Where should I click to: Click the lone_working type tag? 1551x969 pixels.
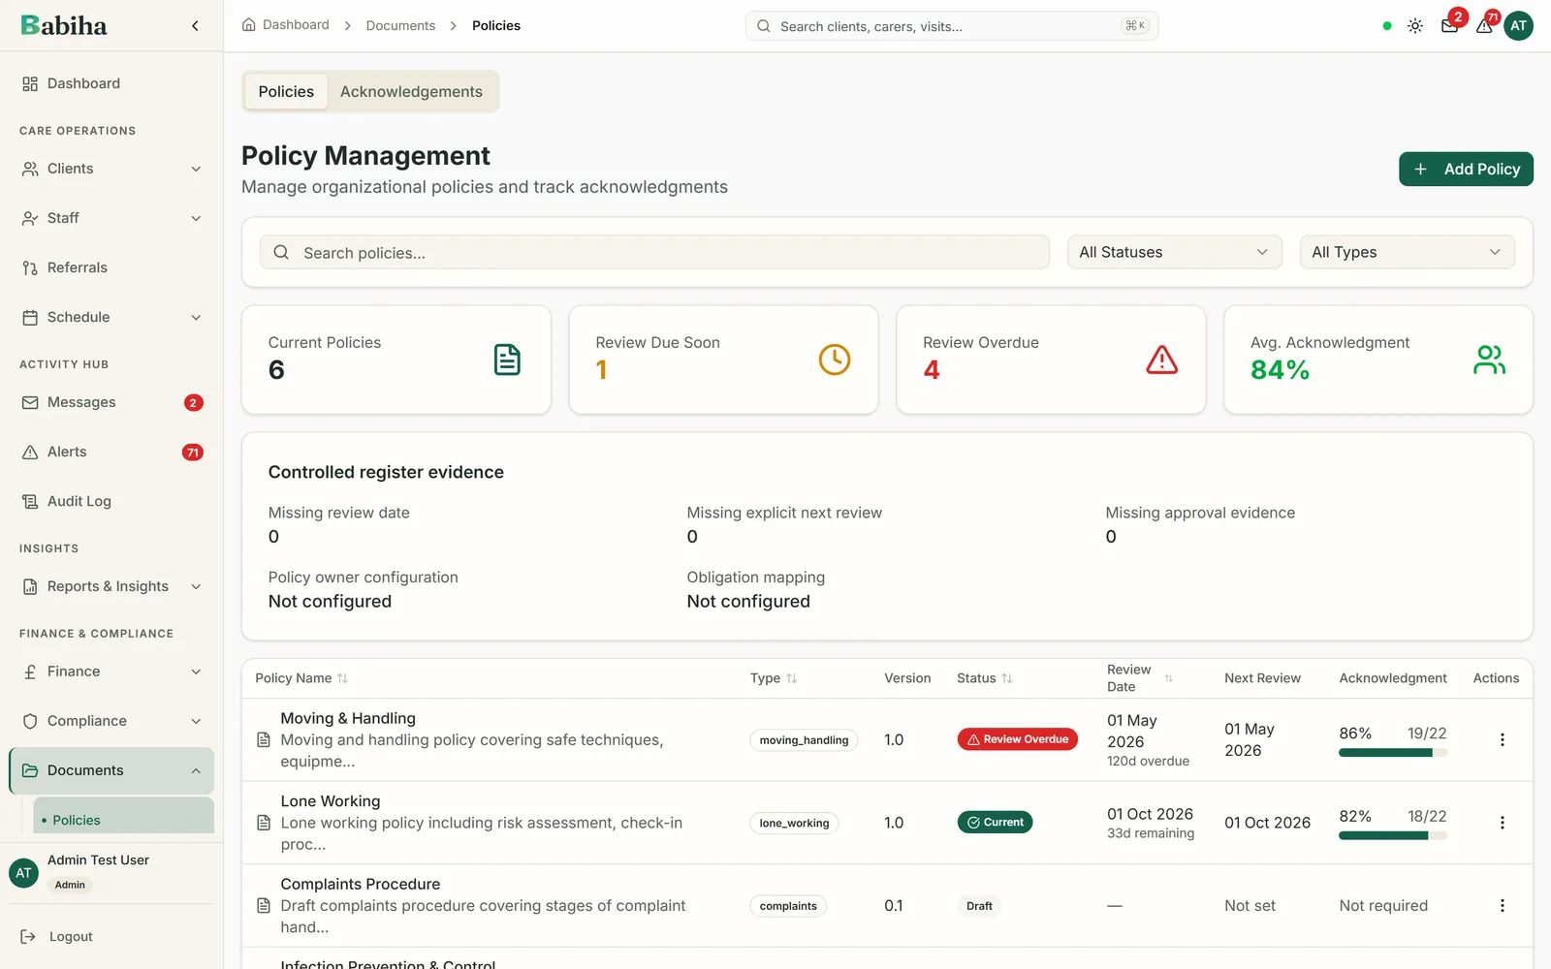point(794,824)
